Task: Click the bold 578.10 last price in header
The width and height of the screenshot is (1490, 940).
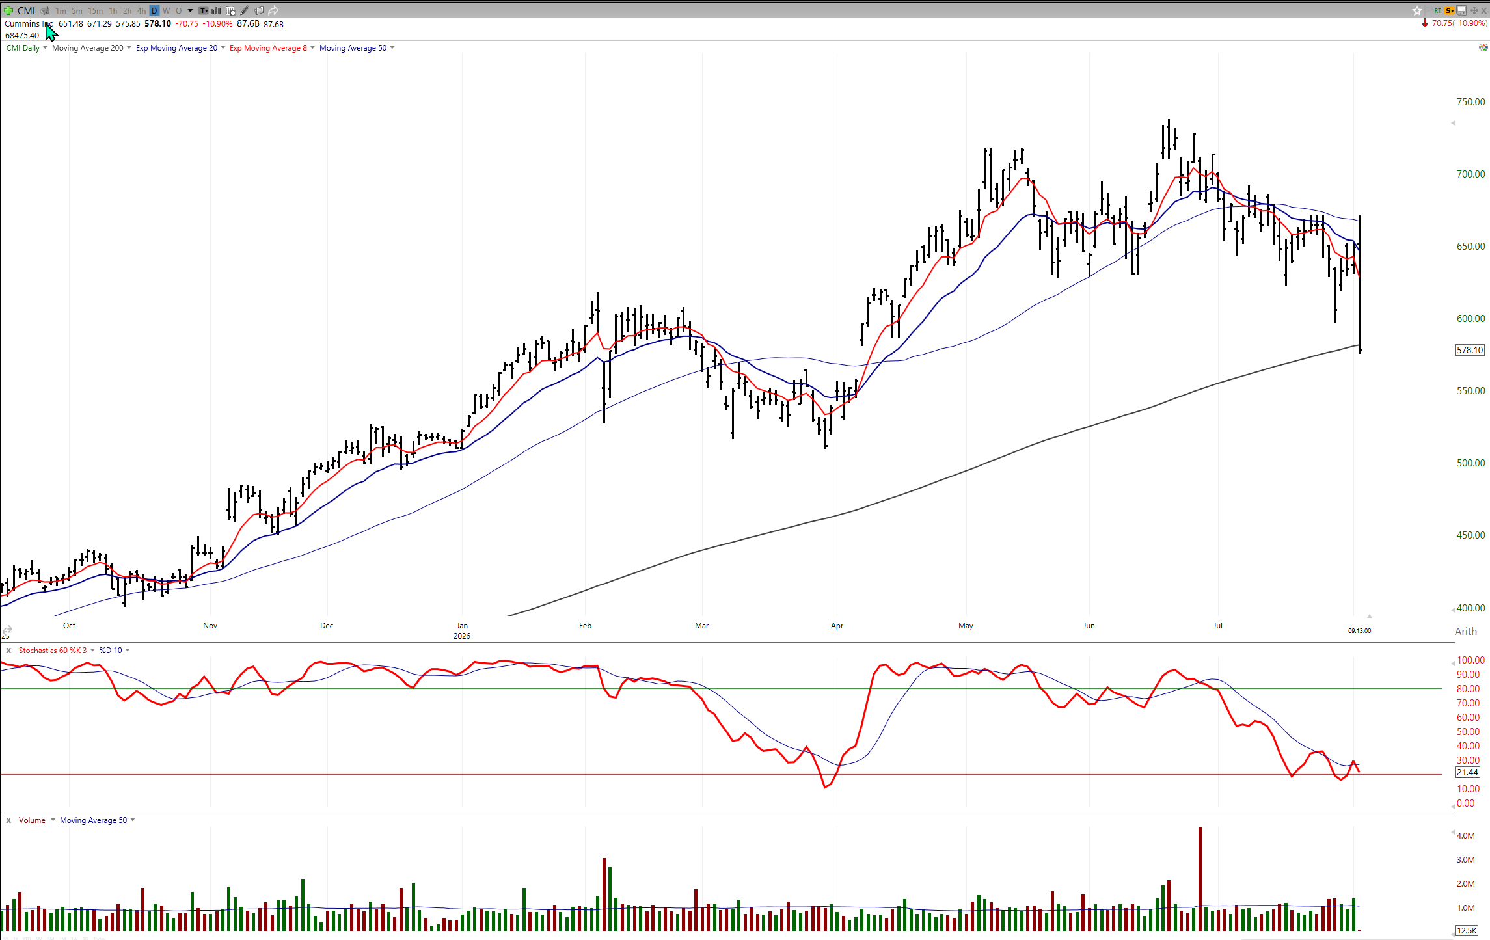Action: (x=157, y=23)
